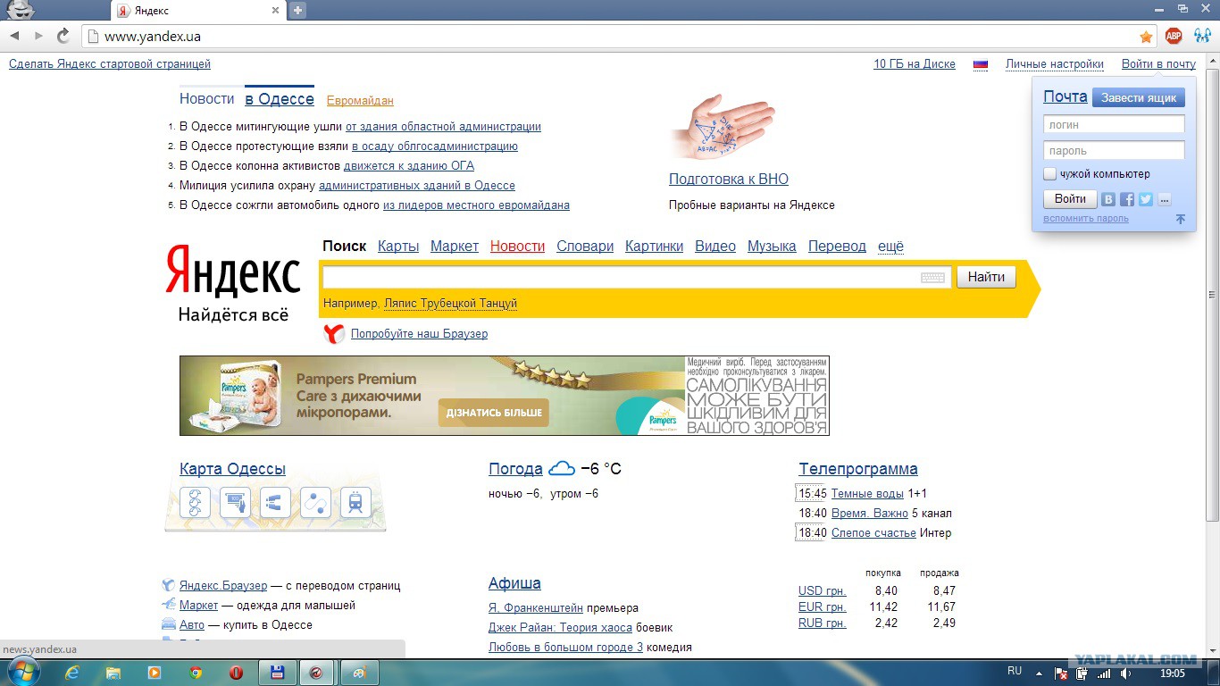Click the Дізнатись більше banner button
This screenshot has width=1220, height=686.
pyautogui.click(x=493, y=413)
